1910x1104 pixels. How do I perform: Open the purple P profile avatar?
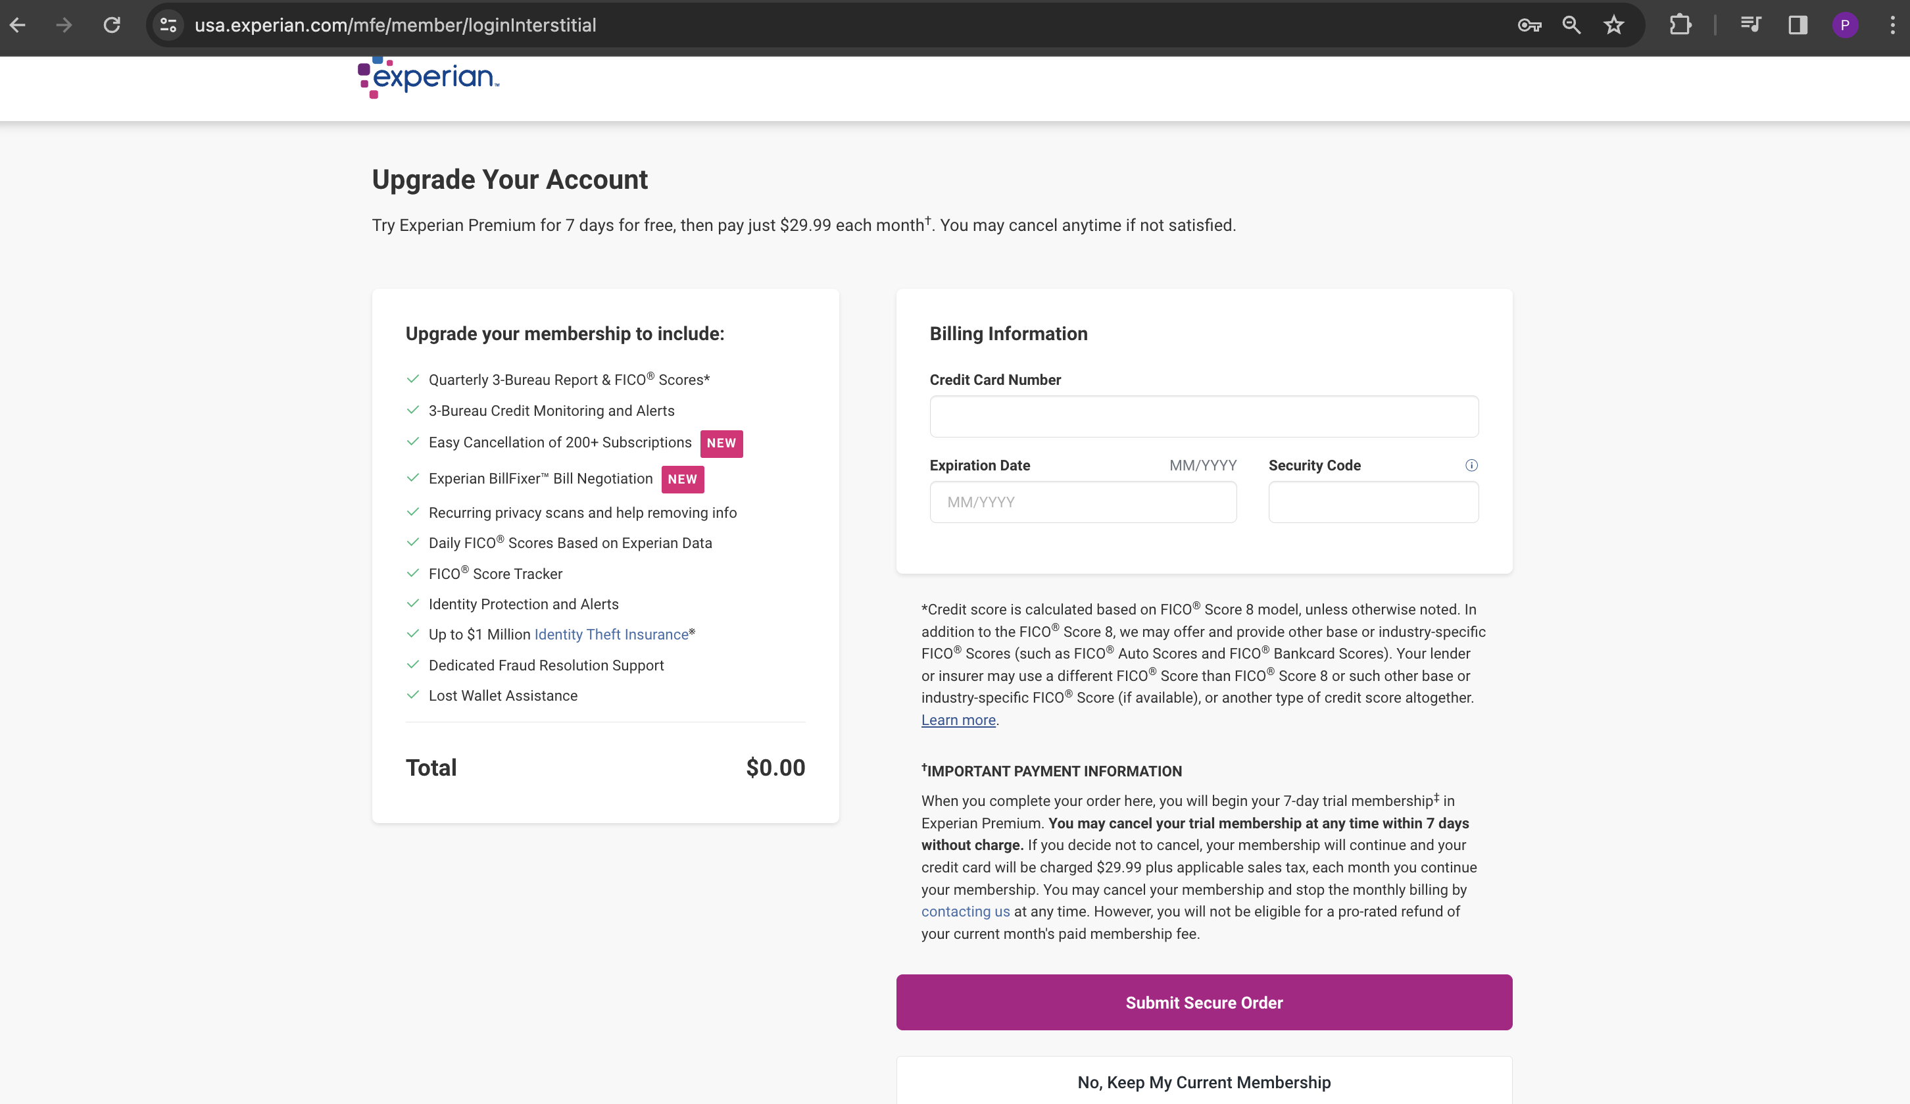click(1845, 25)
